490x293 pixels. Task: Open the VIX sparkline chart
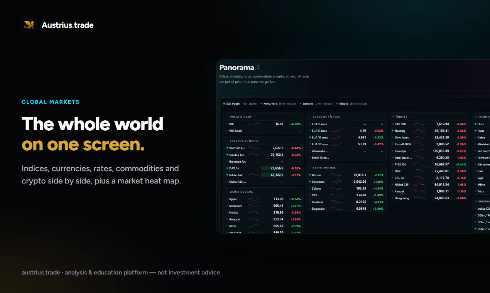pyautogui.click(x=253, y=124)
